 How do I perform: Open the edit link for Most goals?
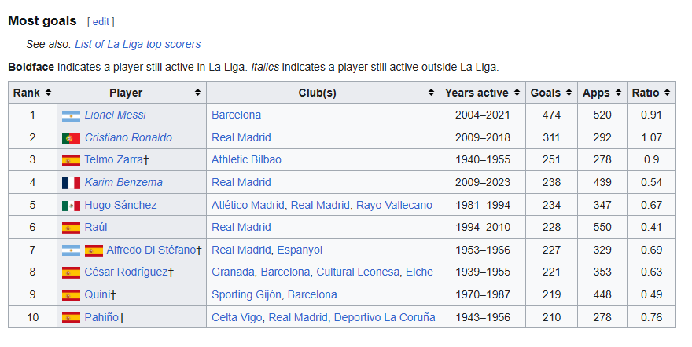(101, 21)
